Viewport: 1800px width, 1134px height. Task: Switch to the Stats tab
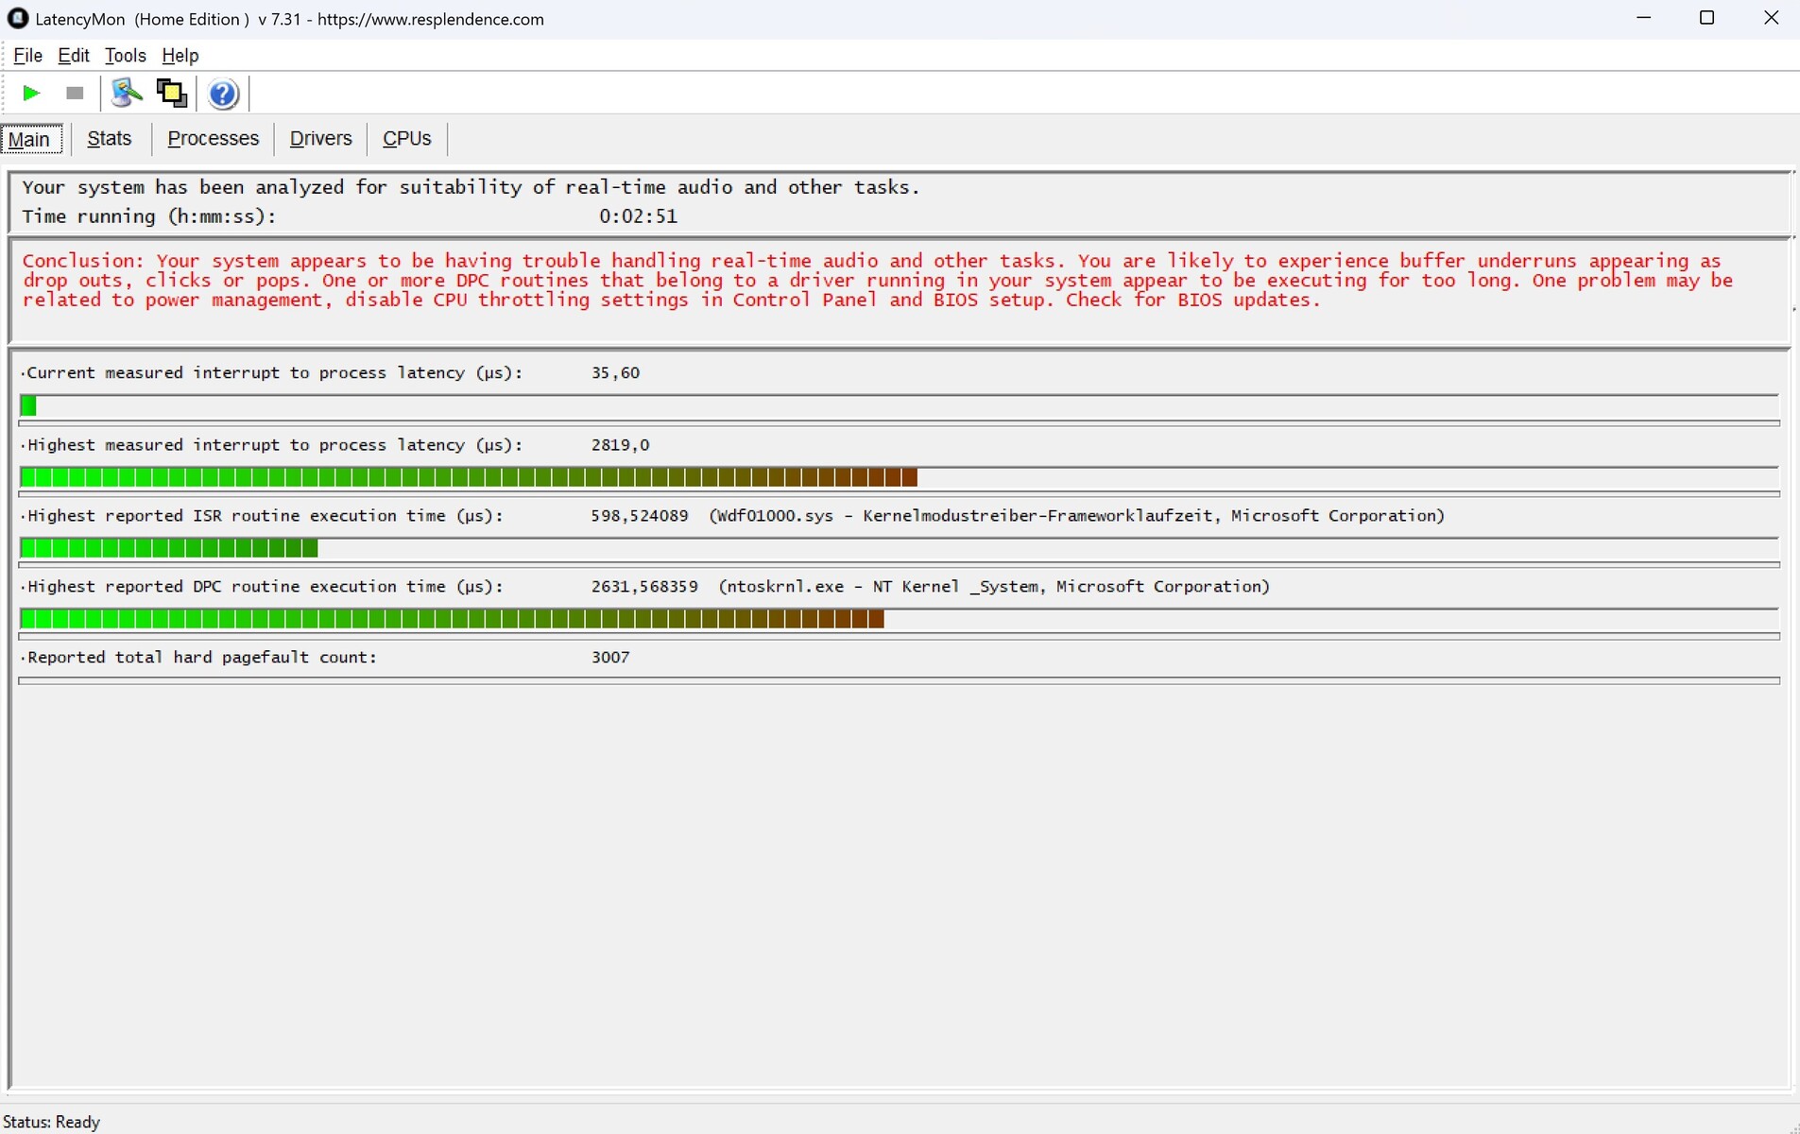click(109, 139)
